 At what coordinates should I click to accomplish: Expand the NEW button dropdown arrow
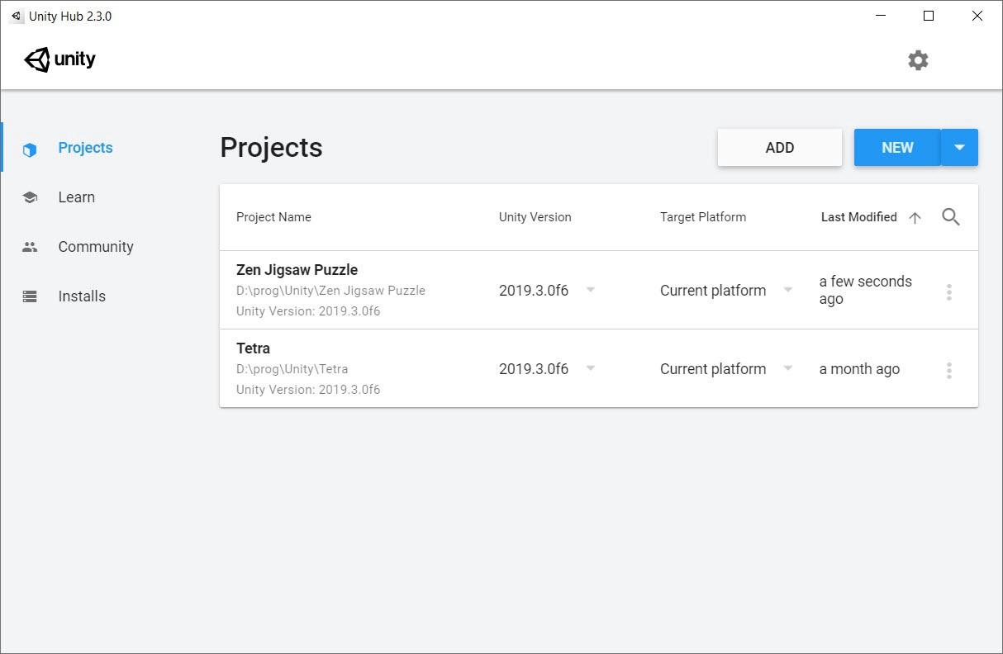coord(959,148)
